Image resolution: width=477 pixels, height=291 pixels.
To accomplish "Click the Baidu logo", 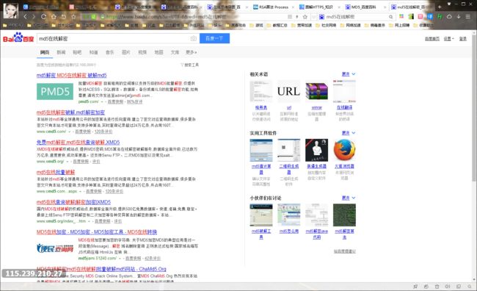I will [18, 37].
